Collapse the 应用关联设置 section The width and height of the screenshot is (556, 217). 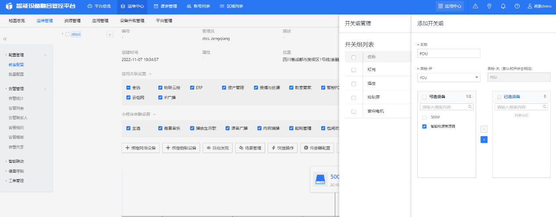151,74
